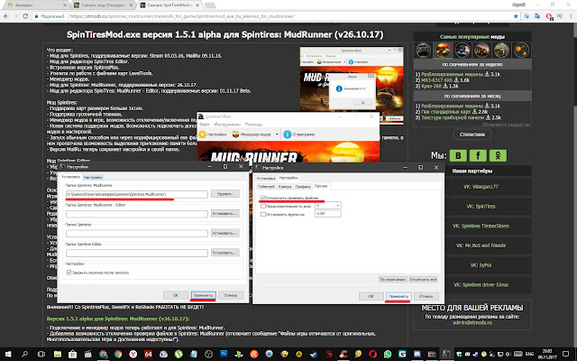Open the "МАЗ-6317 6x6" mod link
Viewport: 577px width, 361px height.
(436, 80)
